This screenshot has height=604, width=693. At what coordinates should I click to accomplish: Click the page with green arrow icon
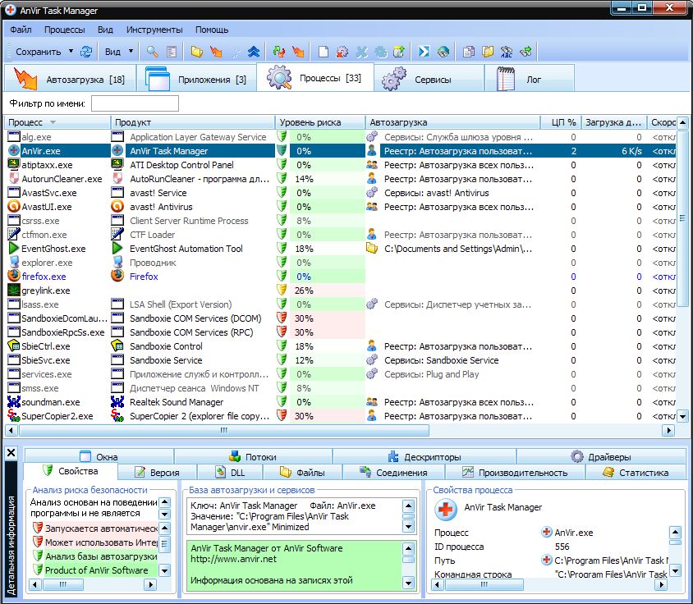tap(399, 52)
